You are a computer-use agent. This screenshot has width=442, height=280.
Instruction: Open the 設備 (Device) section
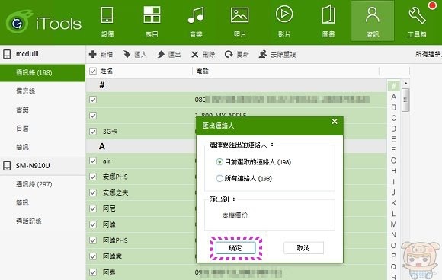tap(107, 21)
